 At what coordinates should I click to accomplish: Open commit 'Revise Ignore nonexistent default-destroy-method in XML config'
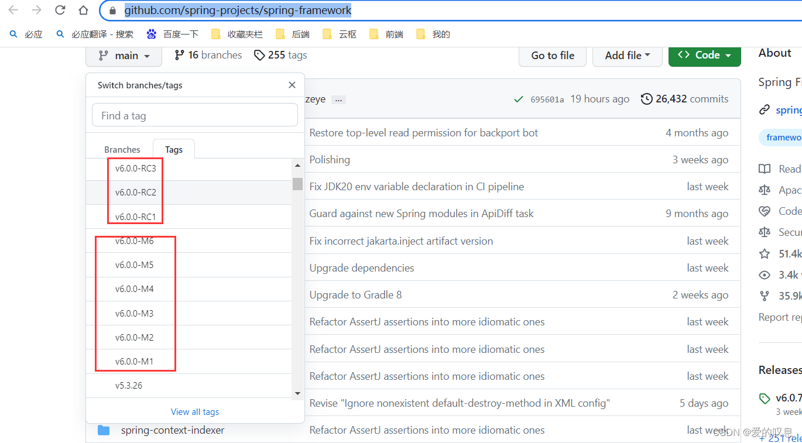[460, 403]
